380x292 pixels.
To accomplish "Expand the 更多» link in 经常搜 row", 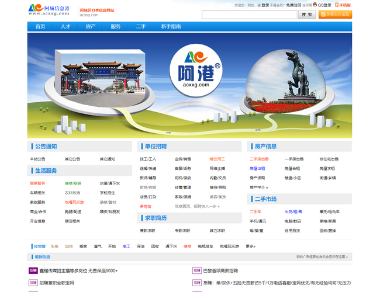I will click(x=250, y=246).
